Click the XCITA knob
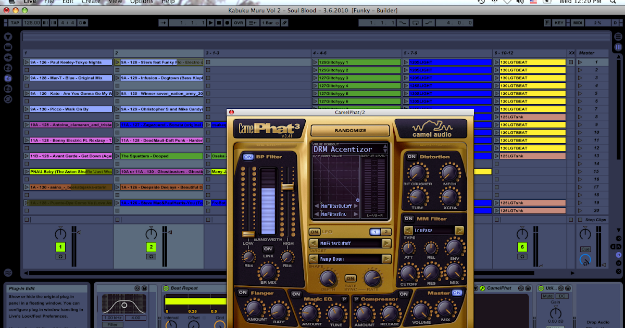 (448, 197)
